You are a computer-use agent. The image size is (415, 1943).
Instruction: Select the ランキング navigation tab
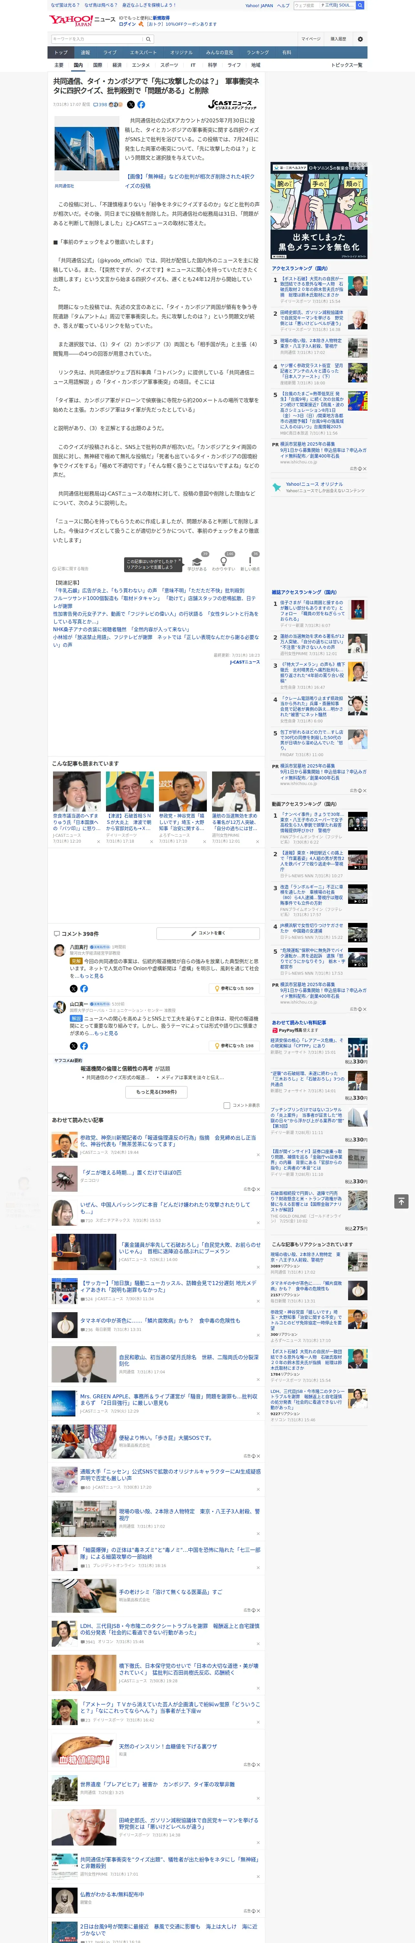coord(258,53)
